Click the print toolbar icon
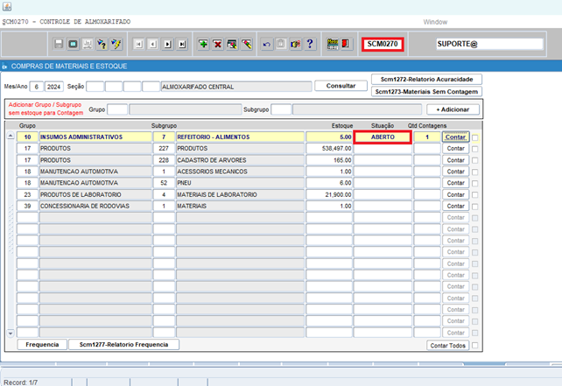Viewport: 562px width, 386px height. pyautogui.click(x=88, y=44)
